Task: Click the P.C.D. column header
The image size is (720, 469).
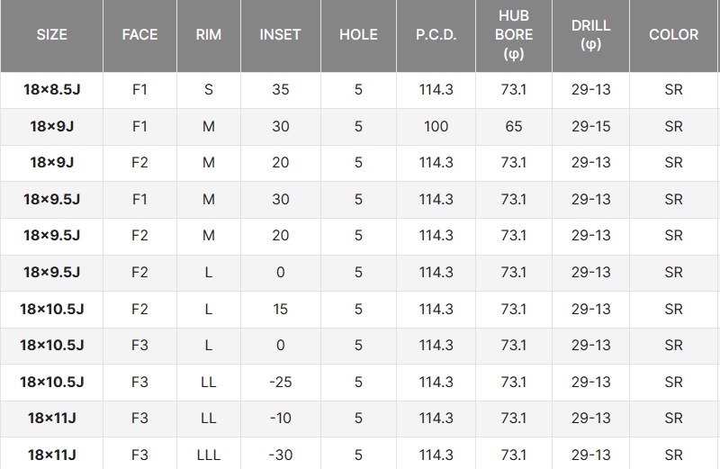Action: (x=436, y=35)
